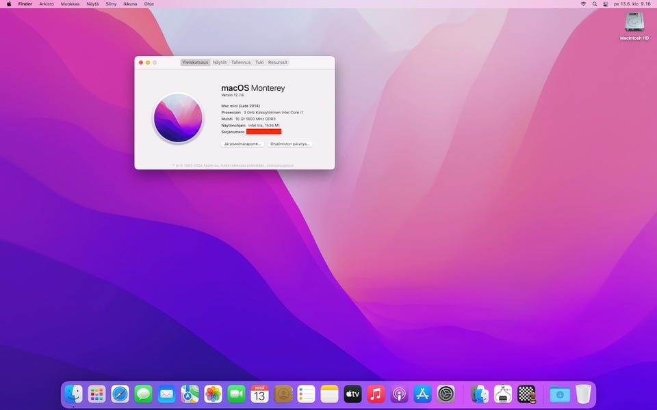Open the Arkisto menu
The image size is (657, 410).
(x=47, y=4)
